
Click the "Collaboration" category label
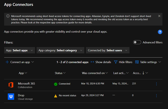pos(25,87)
